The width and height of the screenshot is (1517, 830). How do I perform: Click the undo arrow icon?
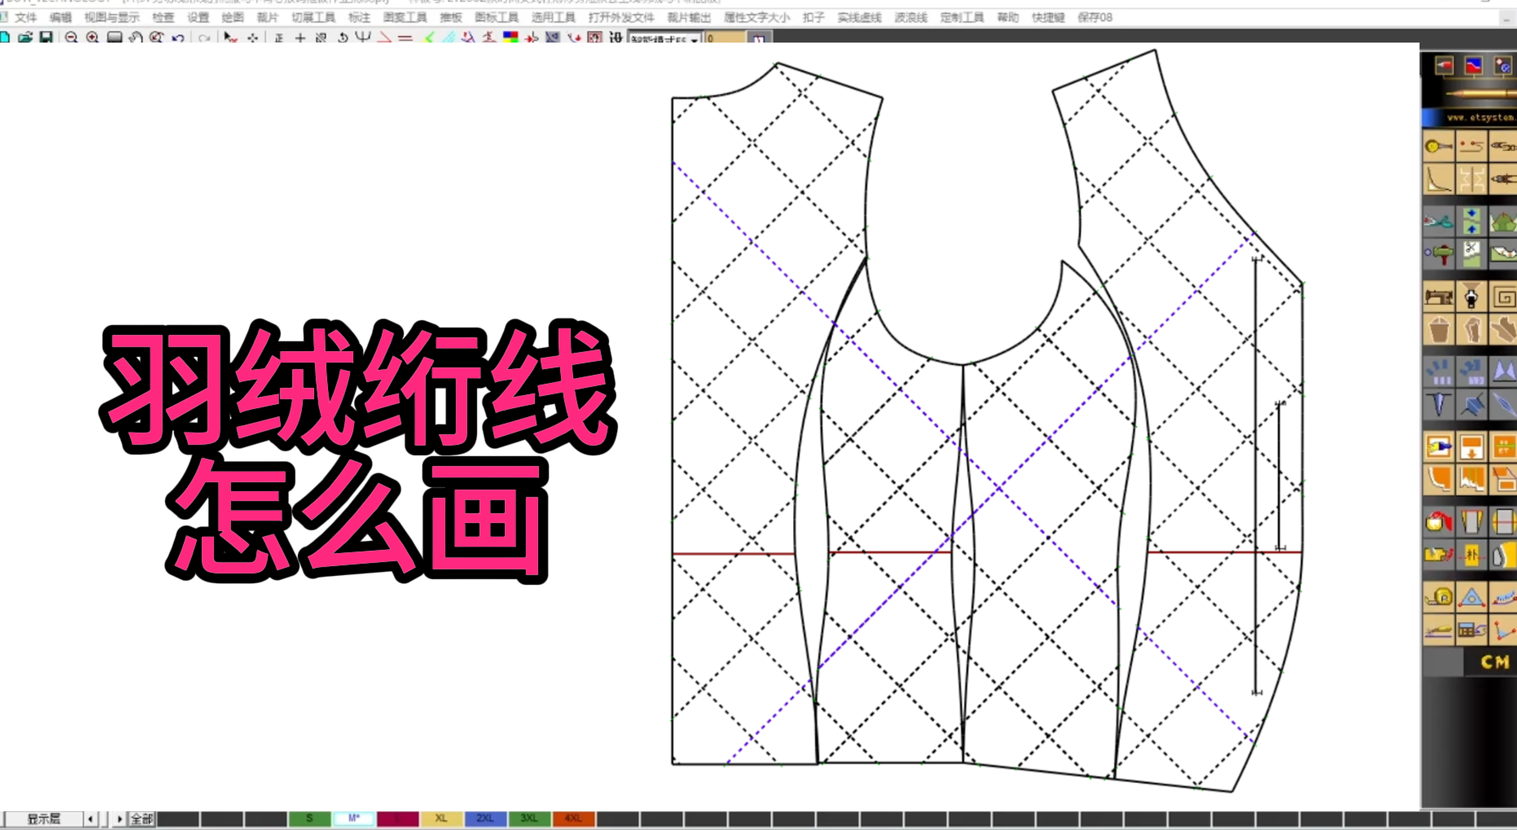tap(178, 37)
